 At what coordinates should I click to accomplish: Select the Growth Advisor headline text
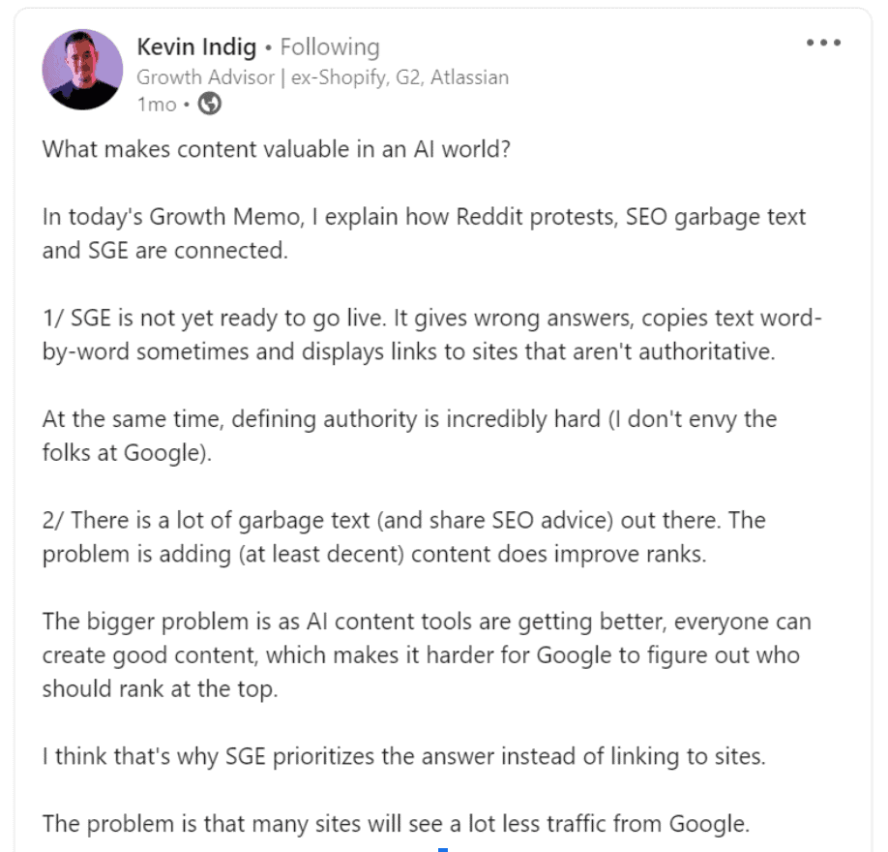322,77
